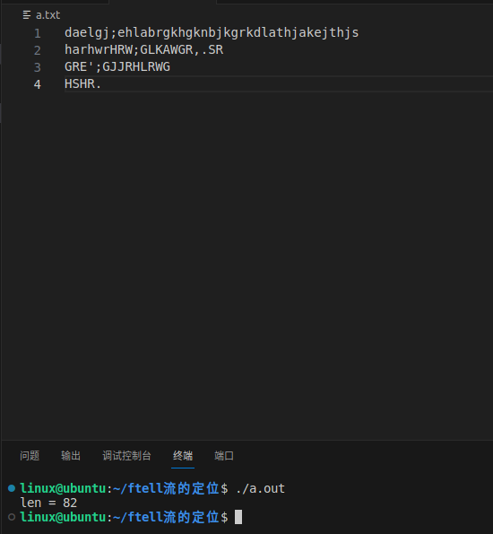Click the blue command status dot in terminal

point(12,488)
